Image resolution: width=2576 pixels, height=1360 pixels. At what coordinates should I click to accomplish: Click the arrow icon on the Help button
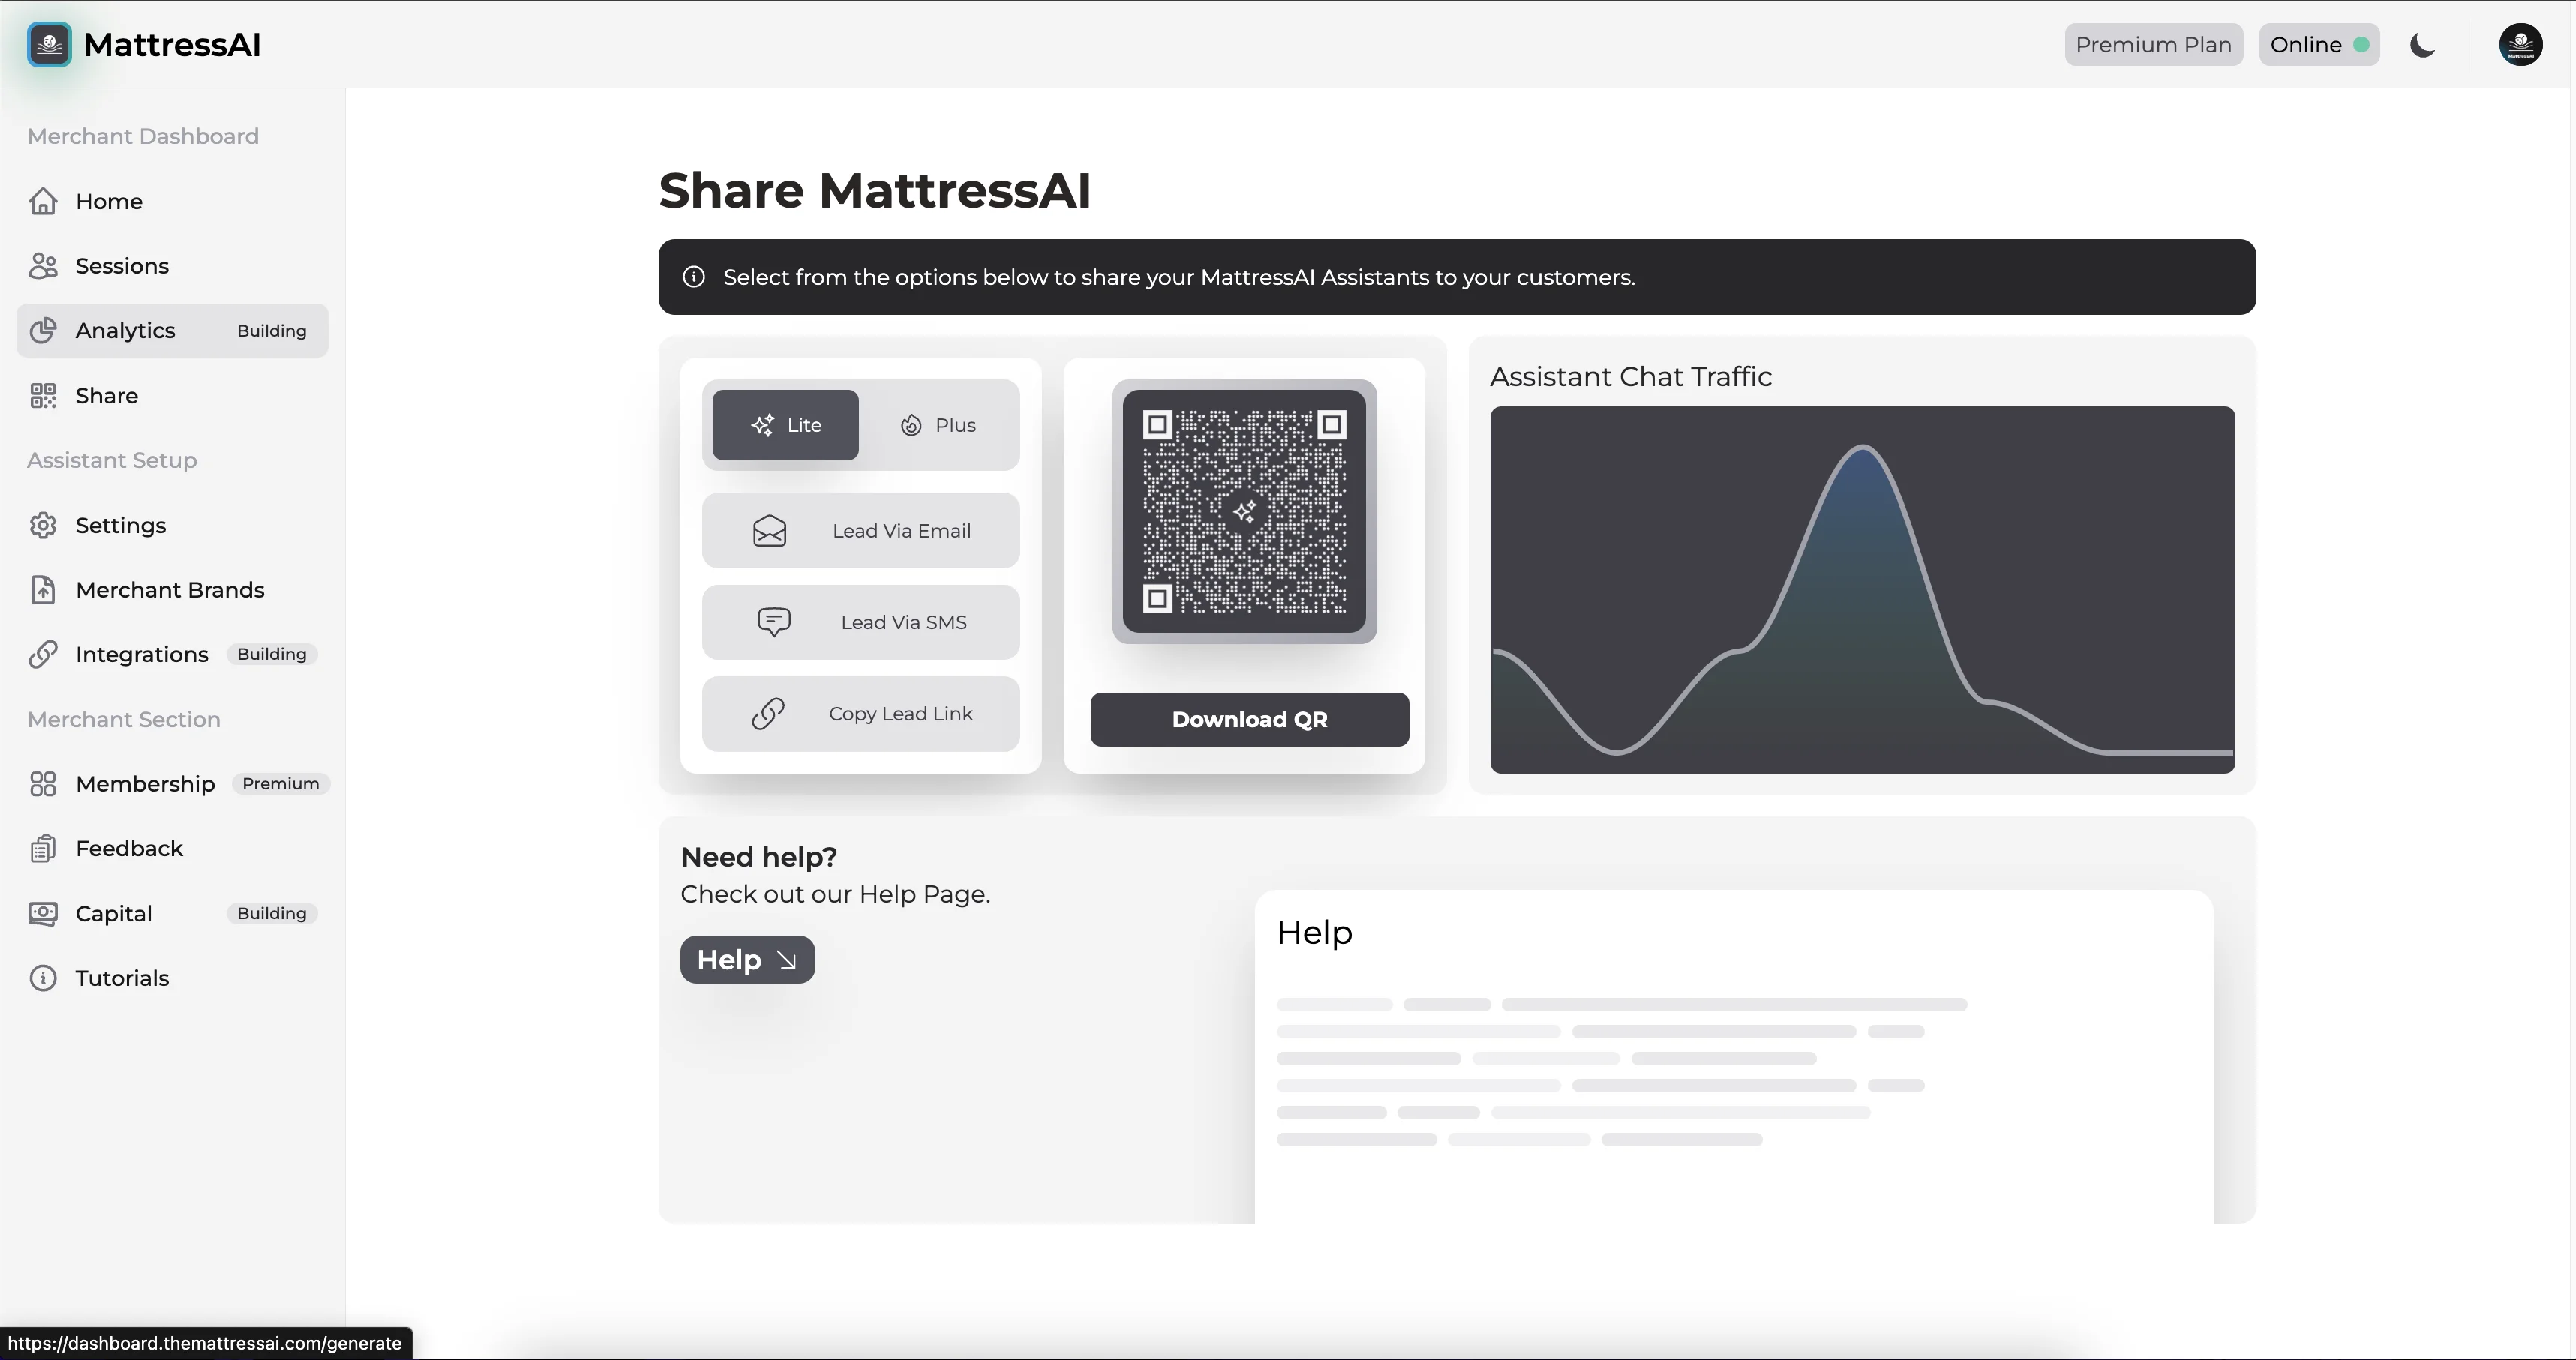[x=787, y=960]
